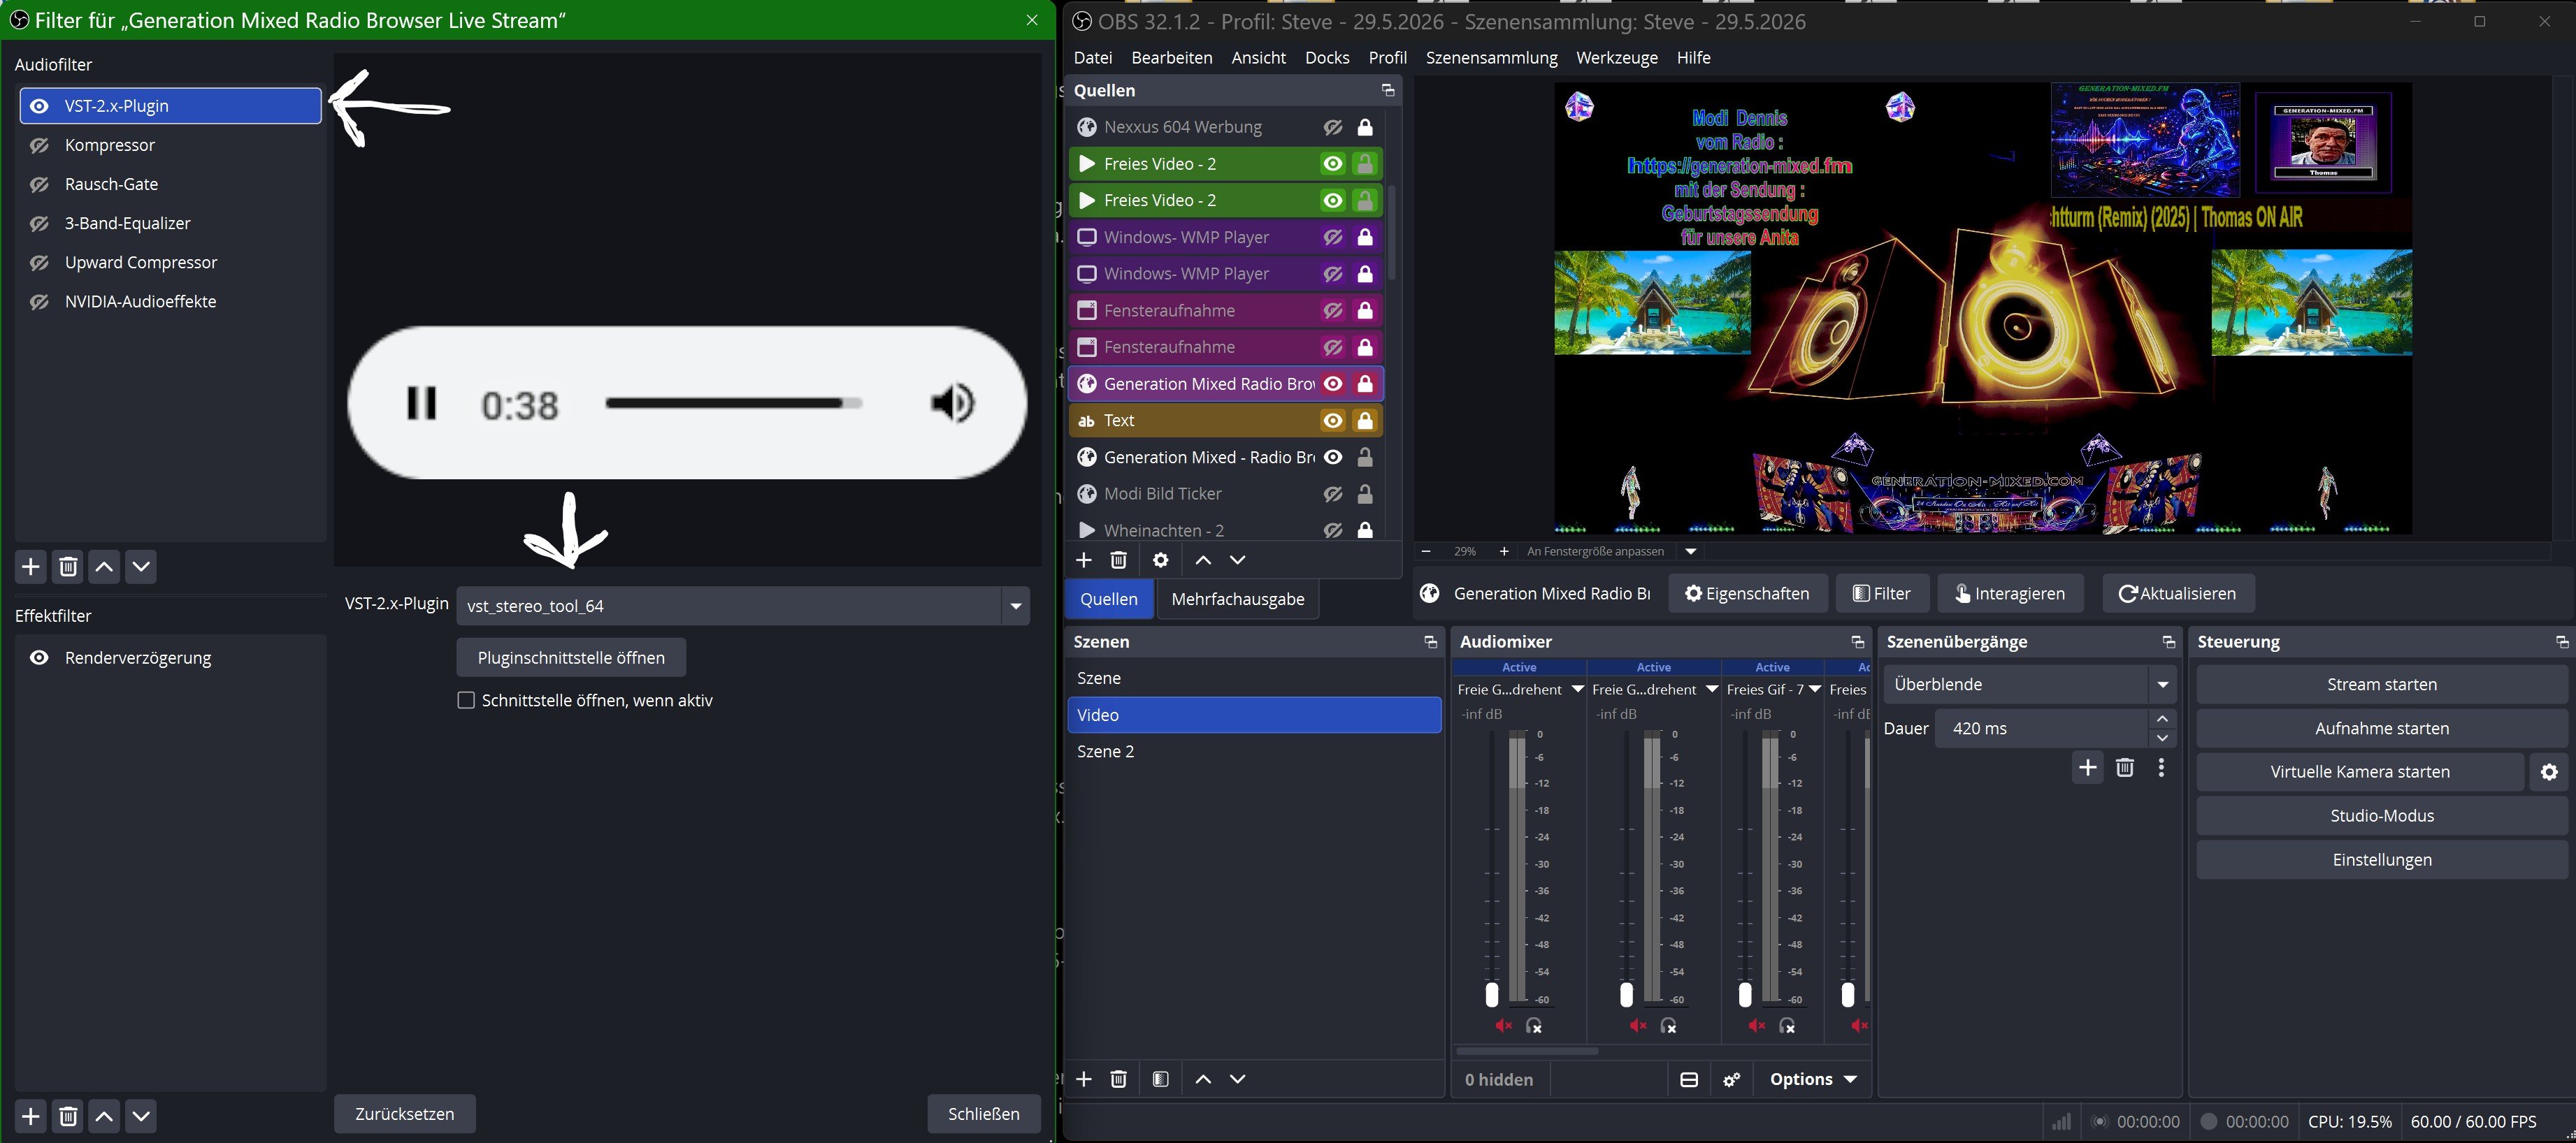Viewport: 2576px width, 1143px height.
Task: Remove selected effect filter with trash icon
Action: [68, 1116]
